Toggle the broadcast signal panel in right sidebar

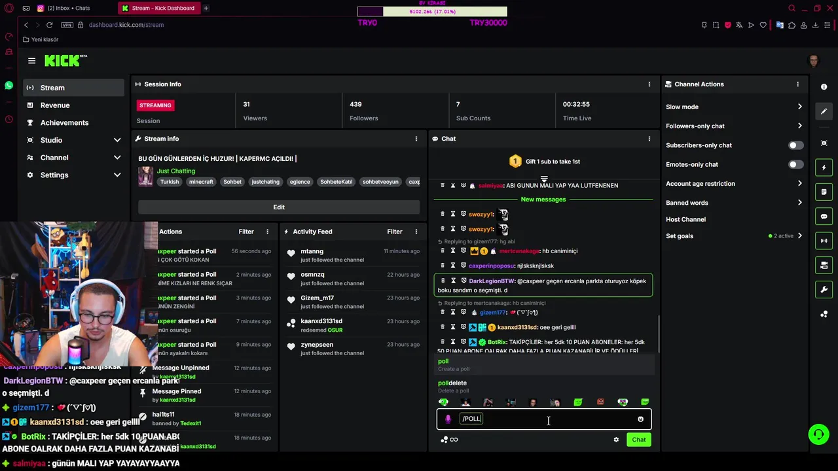coord(824,241)
